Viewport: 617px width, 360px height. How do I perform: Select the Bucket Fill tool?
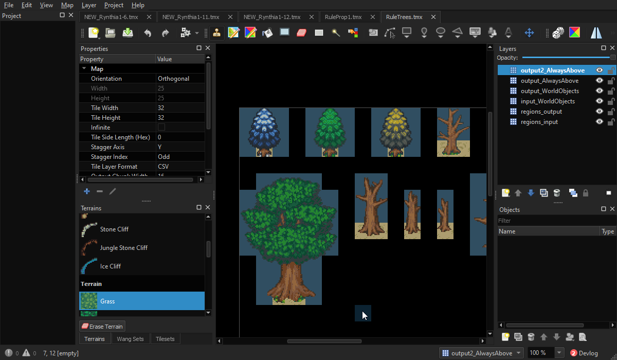point(267,33)
